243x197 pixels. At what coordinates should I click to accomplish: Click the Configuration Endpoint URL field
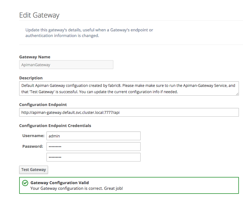tap(129, 112)
